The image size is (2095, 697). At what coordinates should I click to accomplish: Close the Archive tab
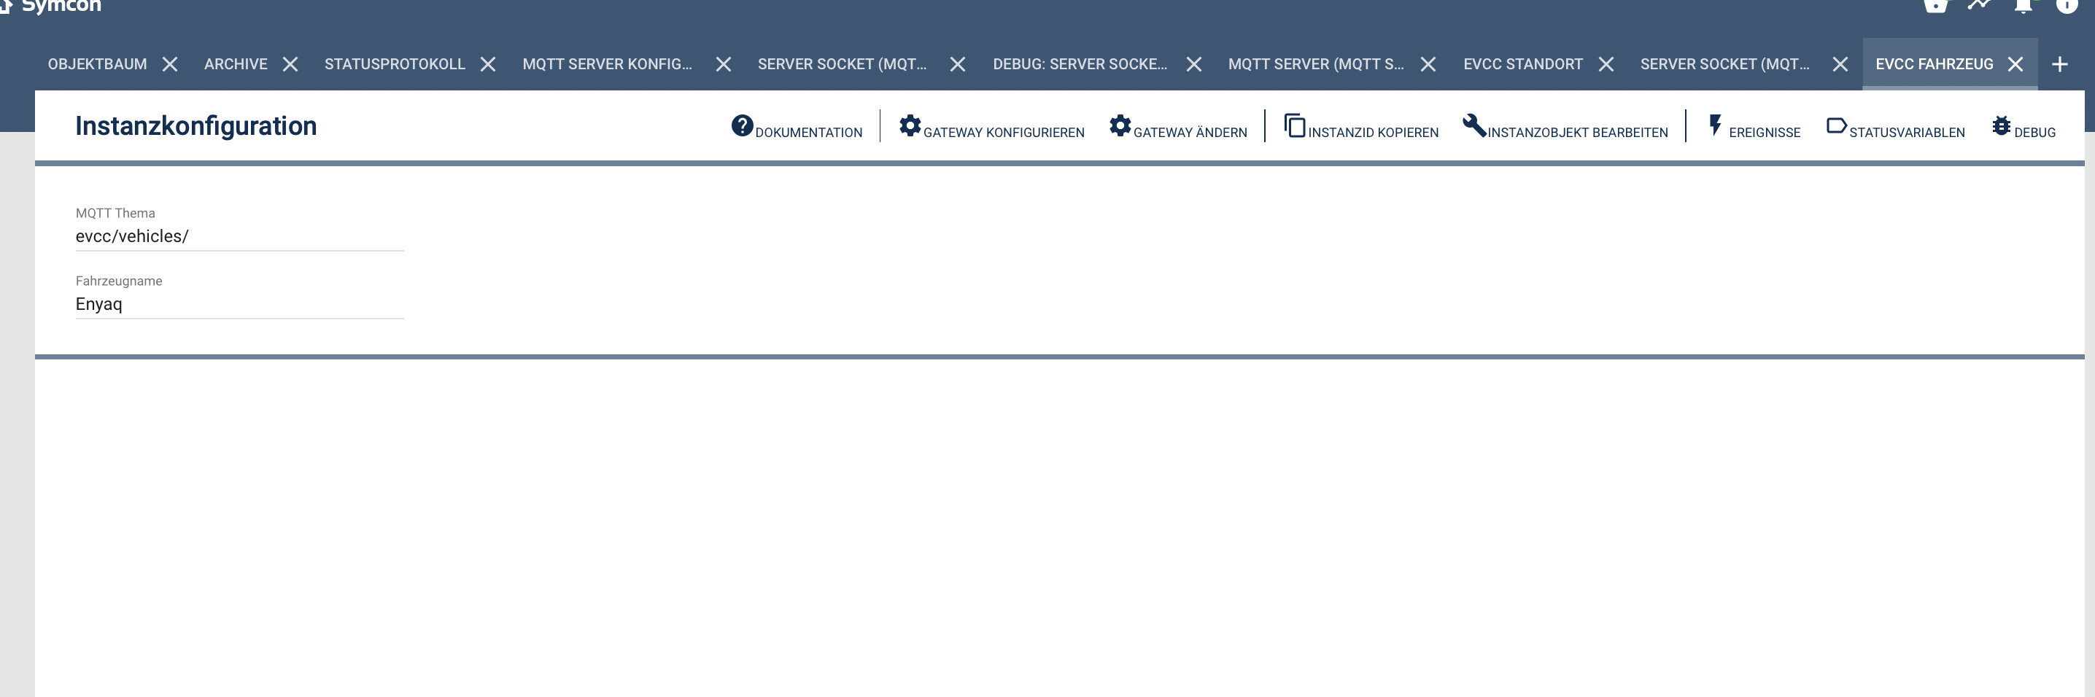click(290, 64)
